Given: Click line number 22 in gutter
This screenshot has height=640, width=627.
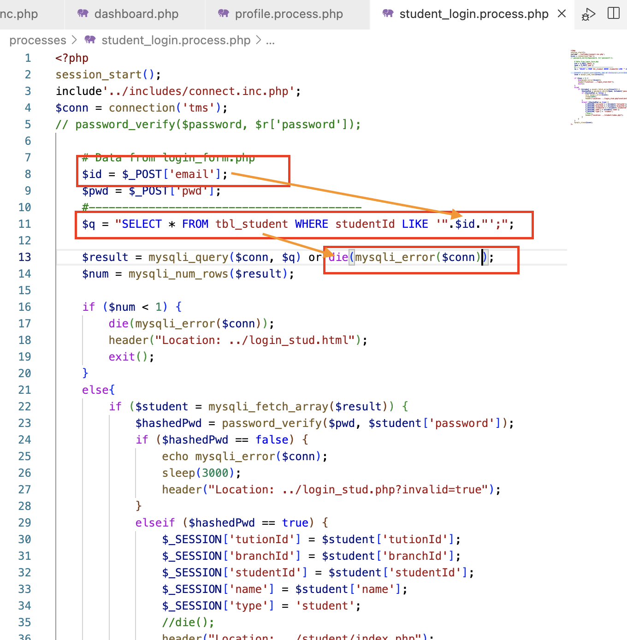Looking at the screenshot, I should pos(25,407).
